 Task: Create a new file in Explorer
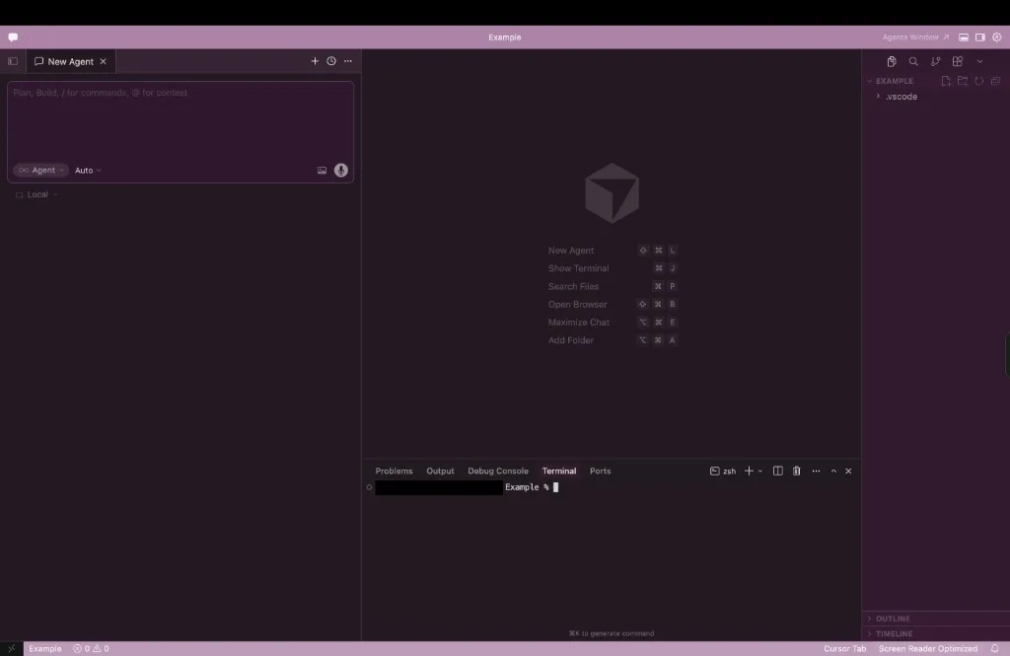(x=946, y=81)
